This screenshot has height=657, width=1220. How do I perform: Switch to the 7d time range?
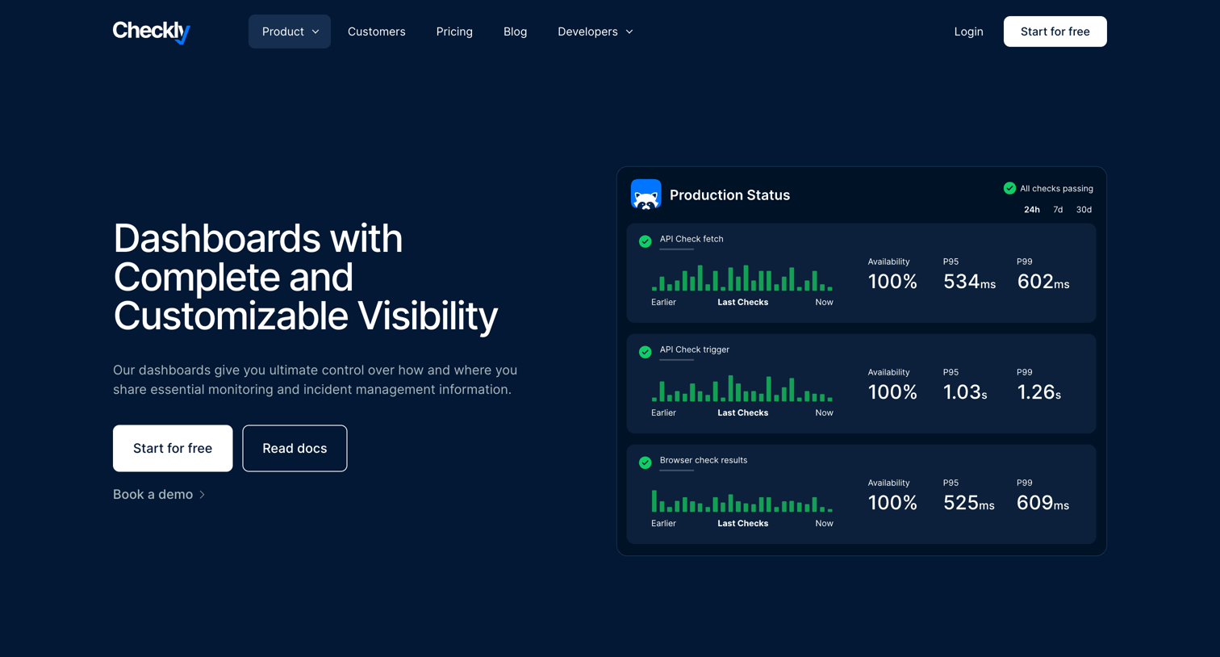1058,210
